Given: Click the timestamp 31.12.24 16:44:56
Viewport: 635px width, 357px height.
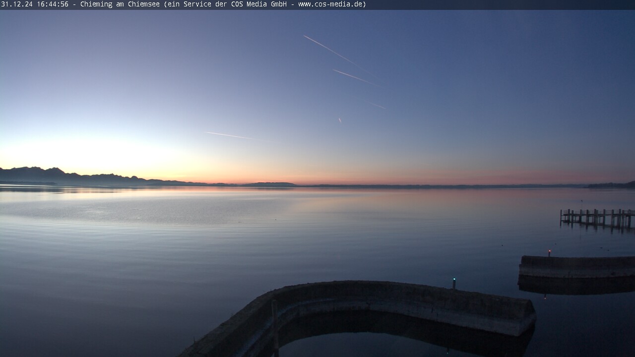Looking at the screenshot, I should click(x=35, y=4).
